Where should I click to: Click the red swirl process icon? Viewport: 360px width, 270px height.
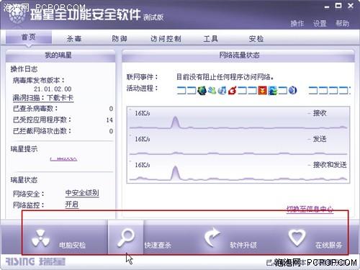[x=233, y=91]
